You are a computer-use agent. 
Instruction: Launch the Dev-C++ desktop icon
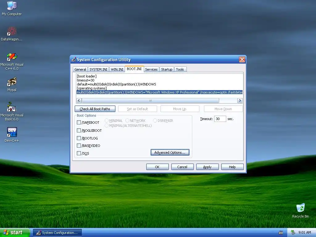point(12,135)
